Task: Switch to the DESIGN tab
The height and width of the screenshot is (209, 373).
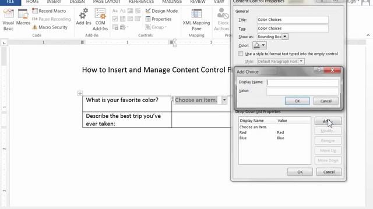Action: (77, 2)
